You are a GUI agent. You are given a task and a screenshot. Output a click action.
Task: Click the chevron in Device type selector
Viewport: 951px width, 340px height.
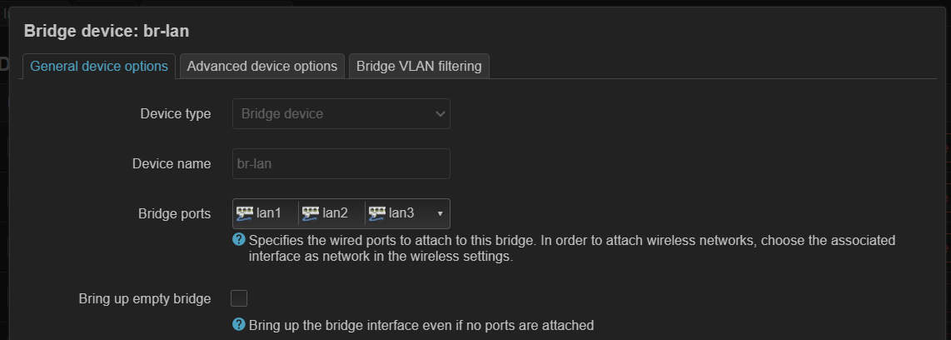tap(441, 114)
